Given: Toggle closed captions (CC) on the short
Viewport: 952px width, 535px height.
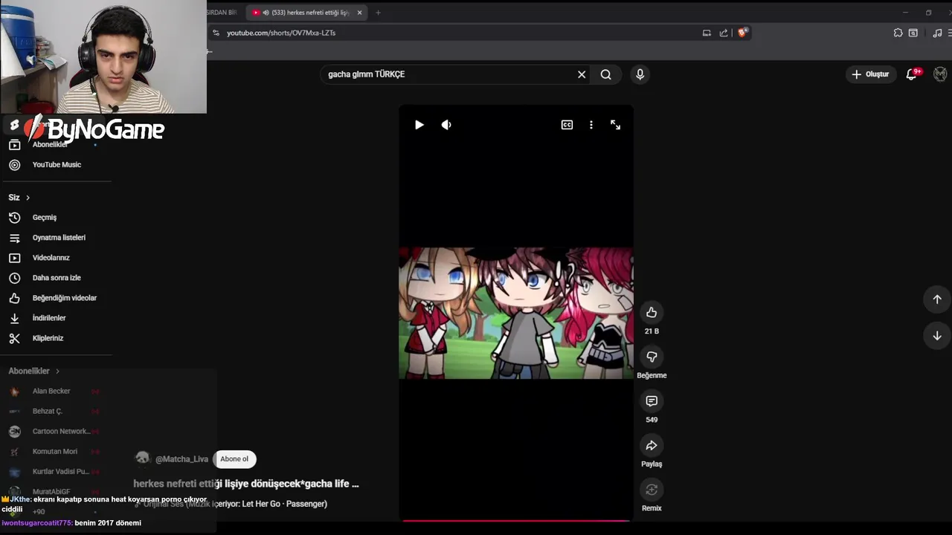Looking at the screenshot, I should point(567,125).
